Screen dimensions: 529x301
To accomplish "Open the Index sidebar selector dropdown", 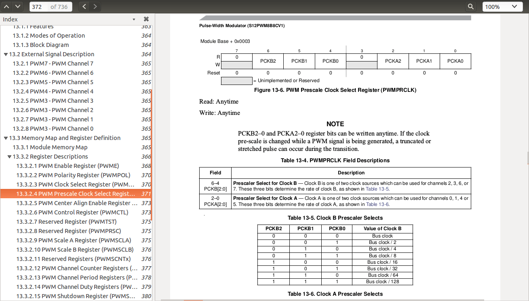I will pyautogui.click(x=134, y=19).
